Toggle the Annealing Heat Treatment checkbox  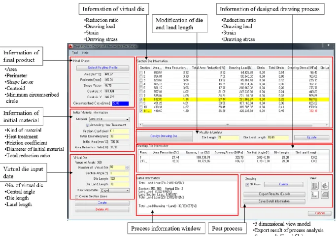87,125
